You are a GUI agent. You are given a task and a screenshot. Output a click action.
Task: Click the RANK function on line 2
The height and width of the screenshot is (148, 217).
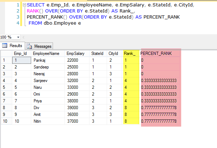pos(33,11)
